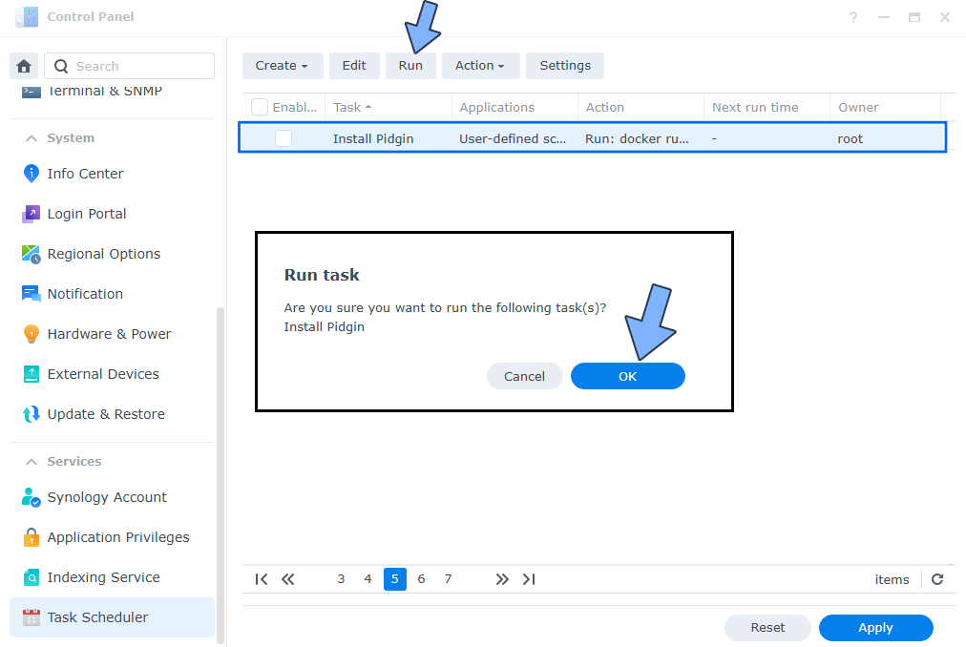Collapse the System section
This screenshot has width=966, height=647.
point(31,138)
